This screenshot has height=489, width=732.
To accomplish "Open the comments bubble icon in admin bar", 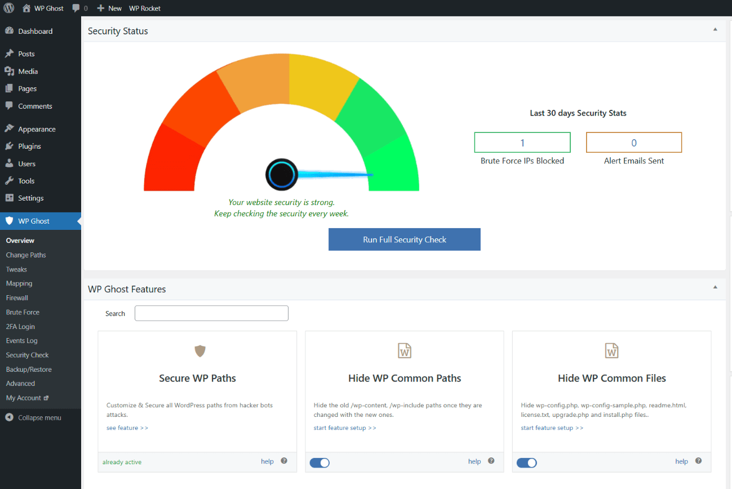I will tap(76, 8).
